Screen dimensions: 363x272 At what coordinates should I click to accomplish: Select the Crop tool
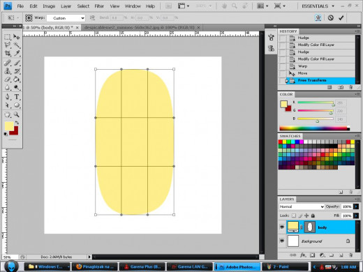tap(8, 53)
